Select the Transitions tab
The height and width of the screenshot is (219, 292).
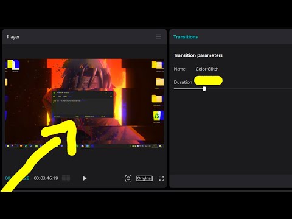point(186,37)
